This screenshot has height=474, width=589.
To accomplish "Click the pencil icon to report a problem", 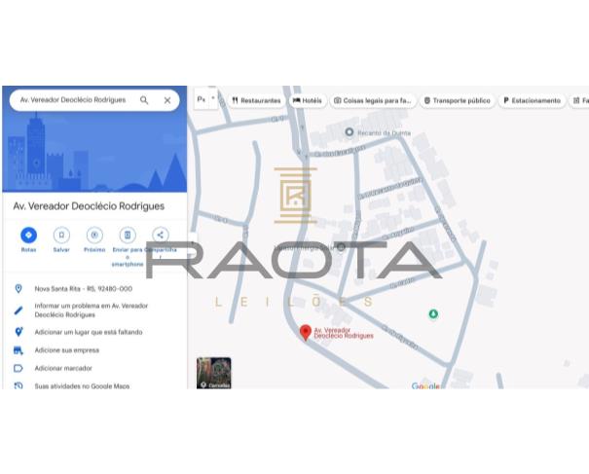I will (18, 310).
